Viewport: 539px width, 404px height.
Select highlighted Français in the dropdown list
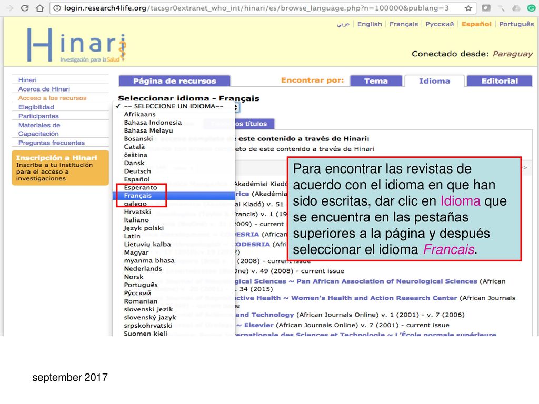174,196
